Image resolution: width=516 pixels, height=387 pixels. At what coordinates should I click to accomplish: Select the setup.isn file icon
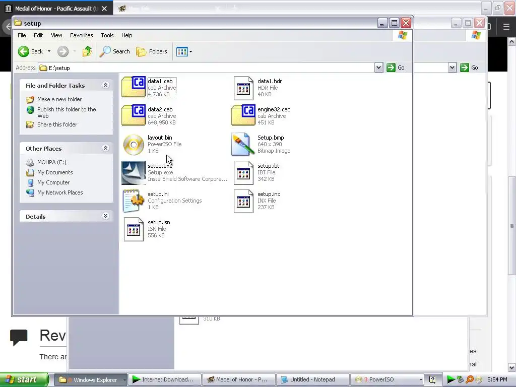pos(134,229)
